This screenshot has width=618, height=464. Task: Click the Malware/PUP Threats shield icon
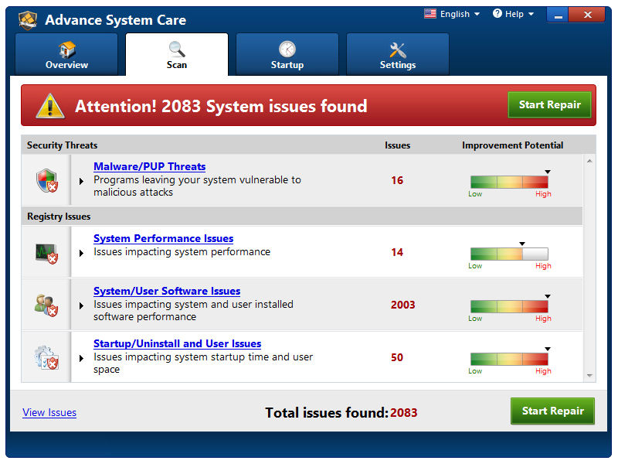47,180
